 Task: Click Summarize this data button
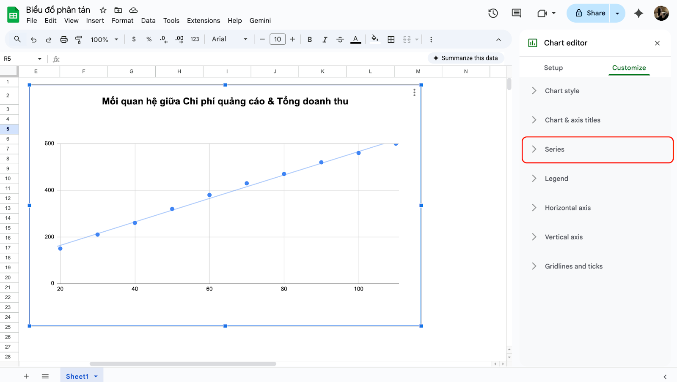pyautogui.click(x=465, y=58)
